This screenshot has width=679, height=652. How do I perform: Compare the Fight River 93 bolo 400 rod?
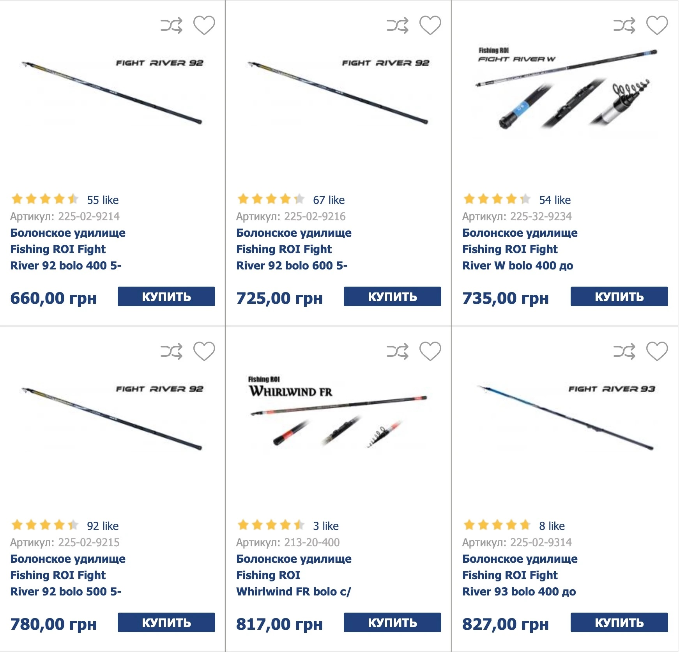pos(624,351)
